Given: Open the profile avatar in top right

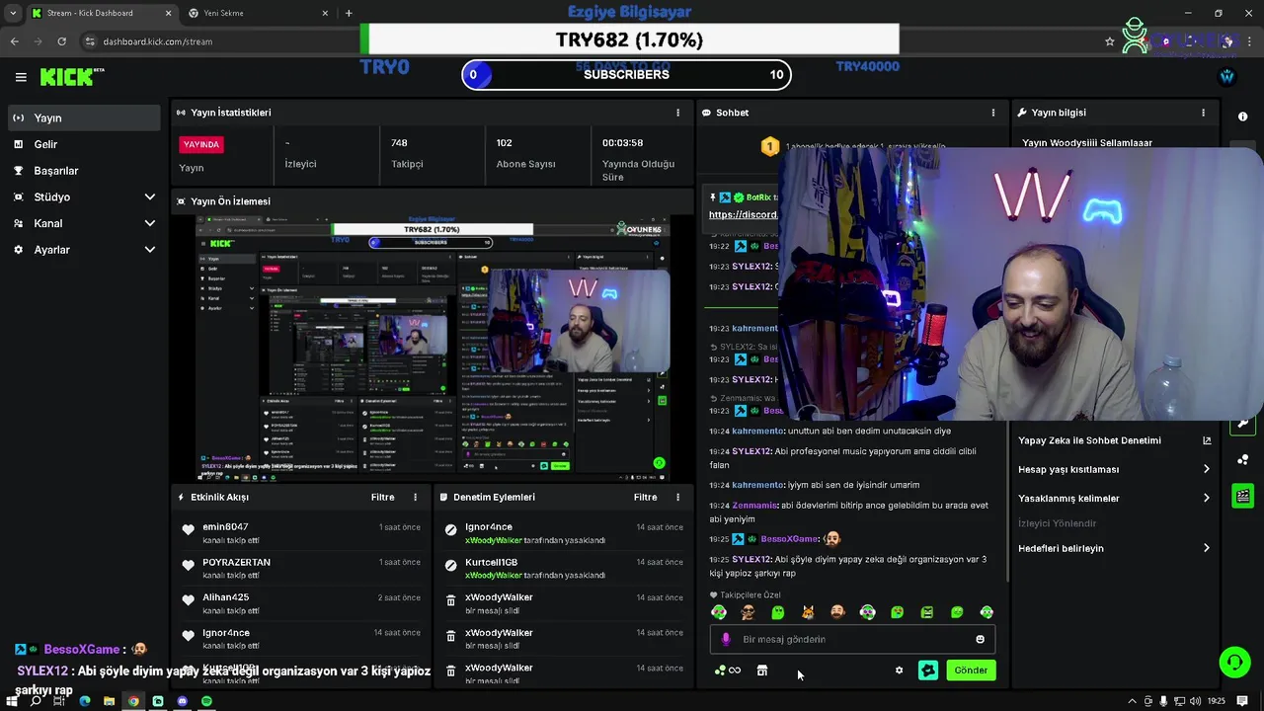Looking at the screenshot, I should (x=1227, y=76).
